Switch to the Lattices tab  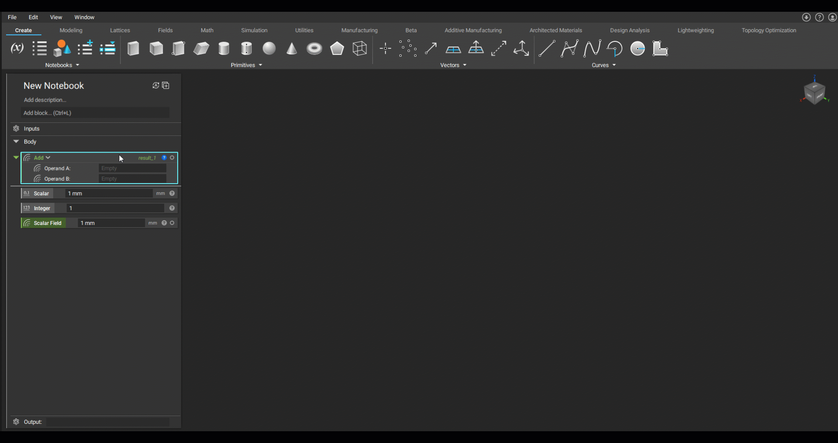tap(120, 30)
